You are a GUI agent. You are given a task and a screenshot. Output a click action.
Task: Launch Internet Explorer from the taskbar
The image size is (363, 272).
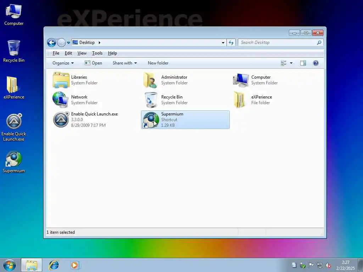(54, 265)
